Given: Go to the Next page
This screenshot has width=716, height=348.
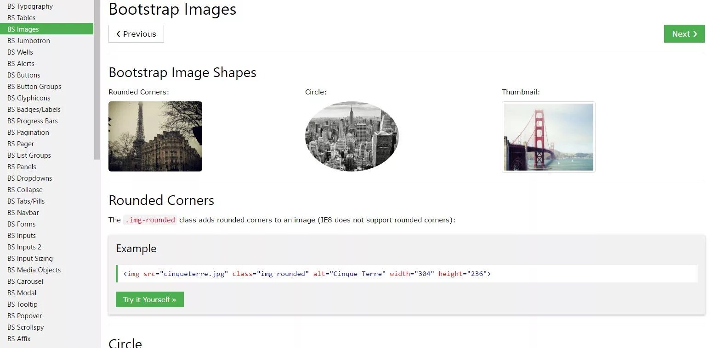Looking at the screenshot, I should pyautogui.click(x=684, y=34).
